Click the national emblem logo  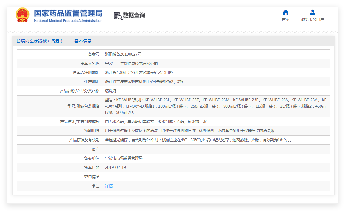click(22, 15)
